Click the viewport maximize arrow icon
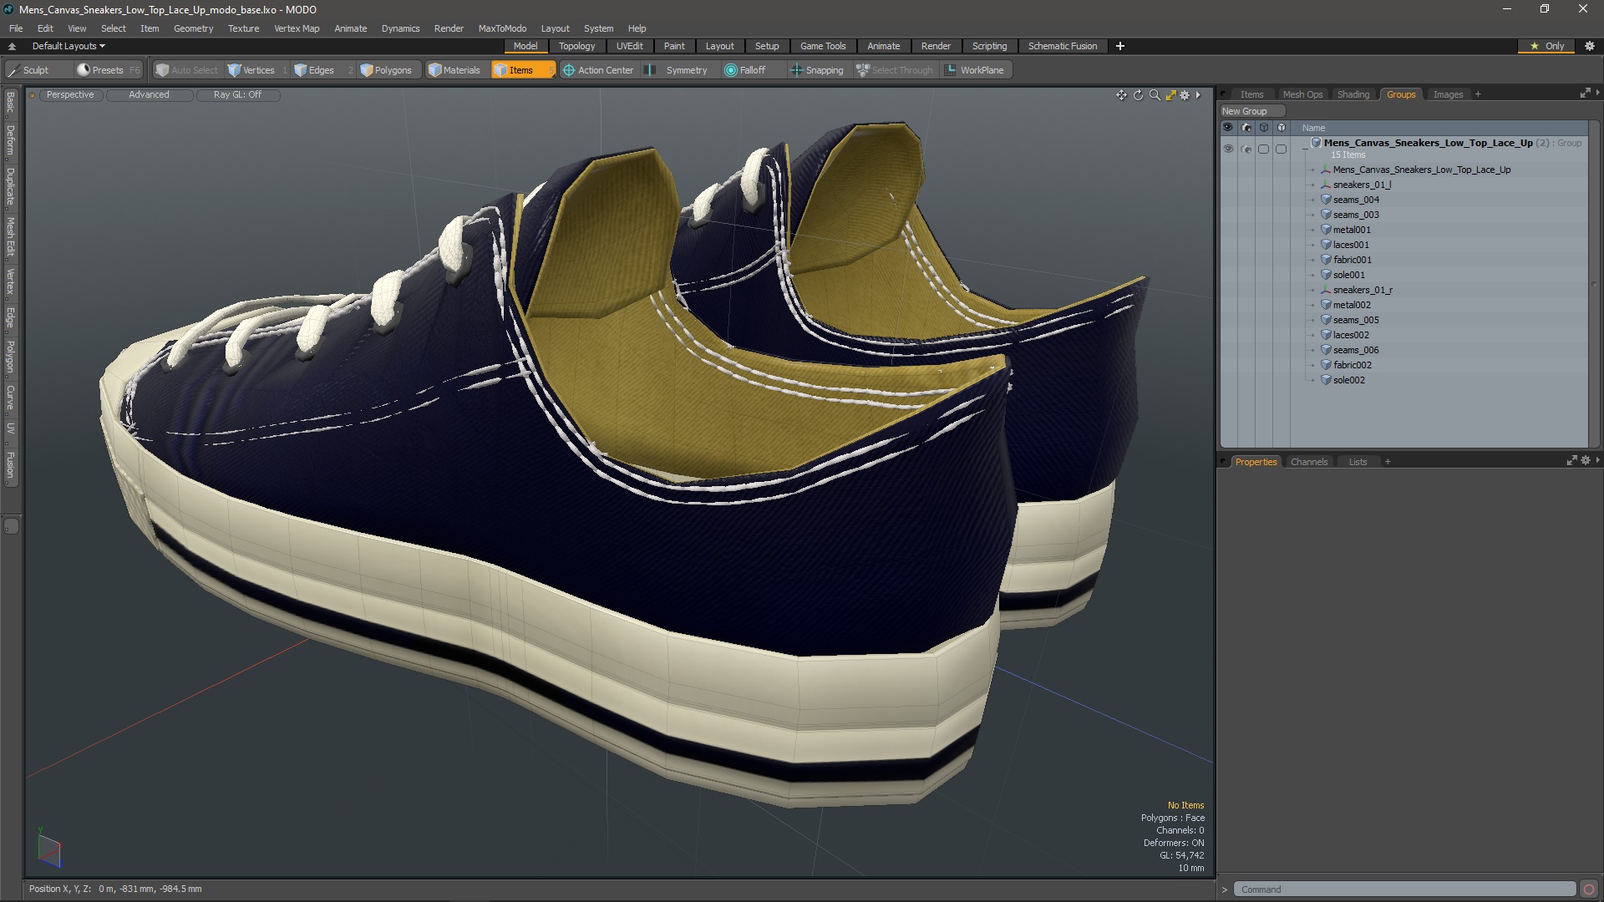 [x=1170, y=95]
